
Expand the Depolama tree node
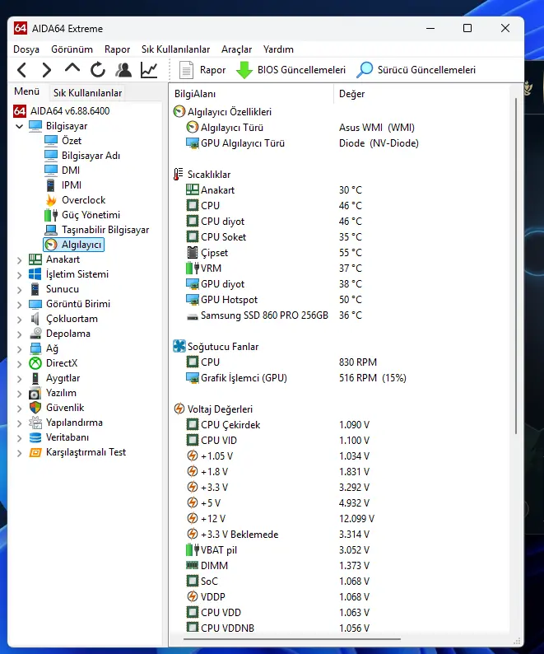(x=19, y=334)
